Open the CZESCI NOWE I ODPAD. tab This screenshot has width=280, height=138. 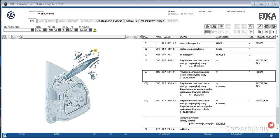(x=153, y=21)
